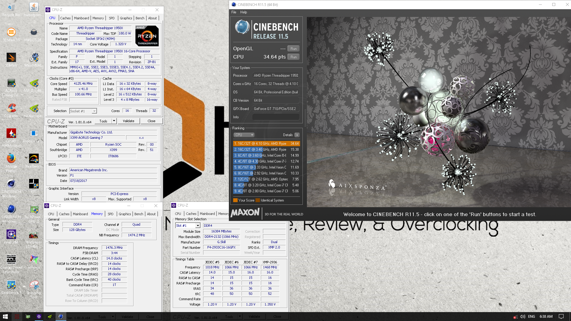Select ranking row 1 scoring 34.64
Screen dimensions: 571x321
(266, 144)
